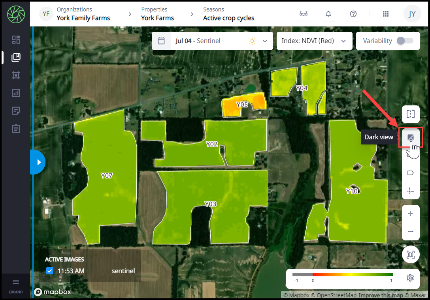The image size is (430, 300).
Task: Click the NDVI color scale legend bar
Action: [x=342, y=275]
